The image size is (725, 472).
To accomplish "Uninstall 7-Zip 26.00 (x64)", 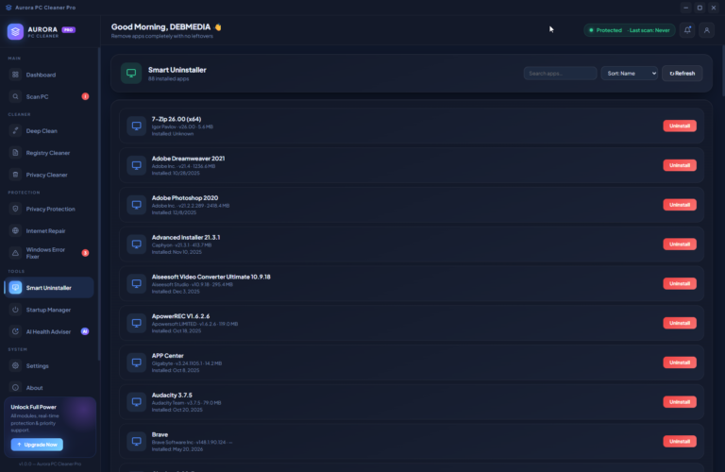I will pyautogui.click(x=680, y=126).
